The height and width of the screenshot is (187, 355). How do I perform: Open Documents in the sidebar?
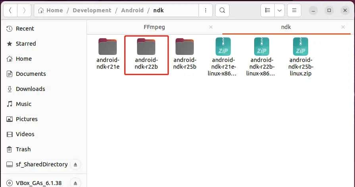[x=43, y=74]
